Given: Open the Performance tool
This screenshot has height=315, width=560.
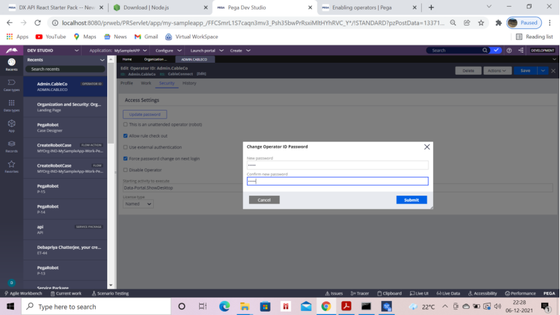Looking at the screenshot, I should (520, 293).
